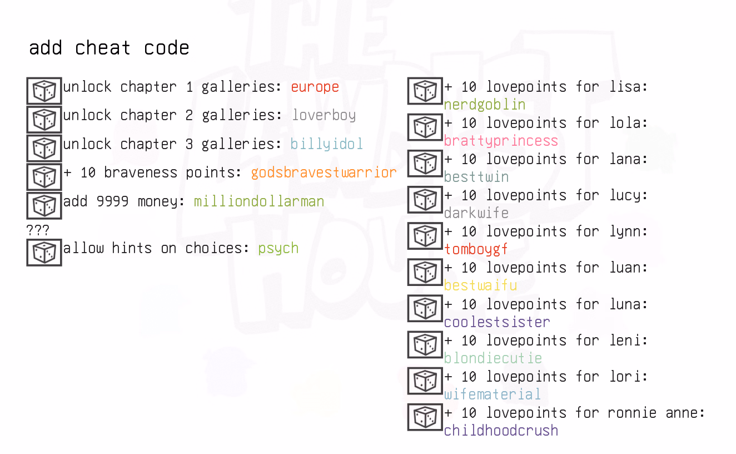The height and width of the screenshot is (454, 736).
Task: Click the 'add cheat code' heading
Action: point(109,48)
